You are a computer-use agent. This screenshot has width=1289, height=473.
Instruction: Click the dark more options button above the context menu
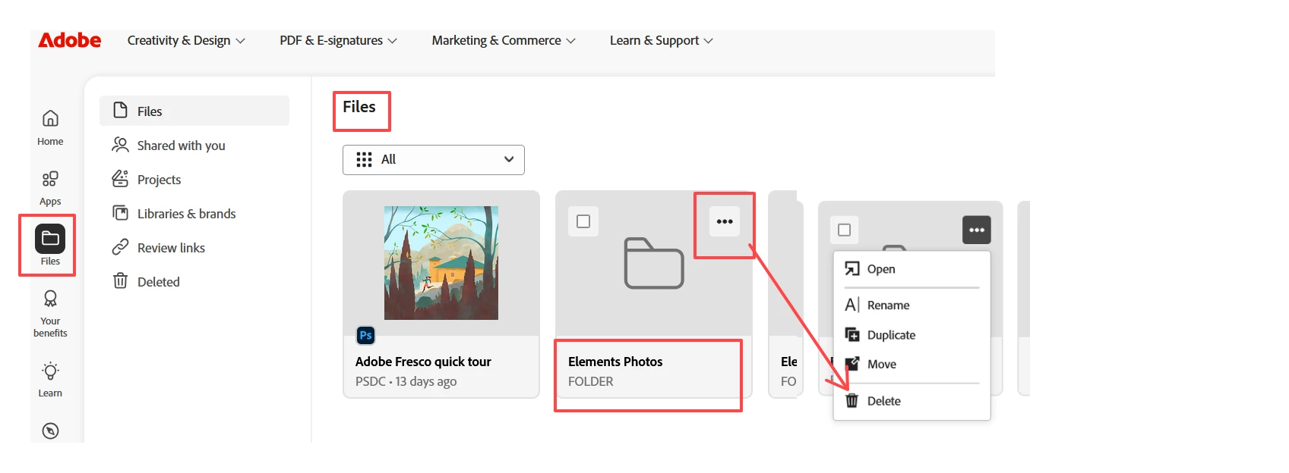pyautogui.click(x=977, y=230)
